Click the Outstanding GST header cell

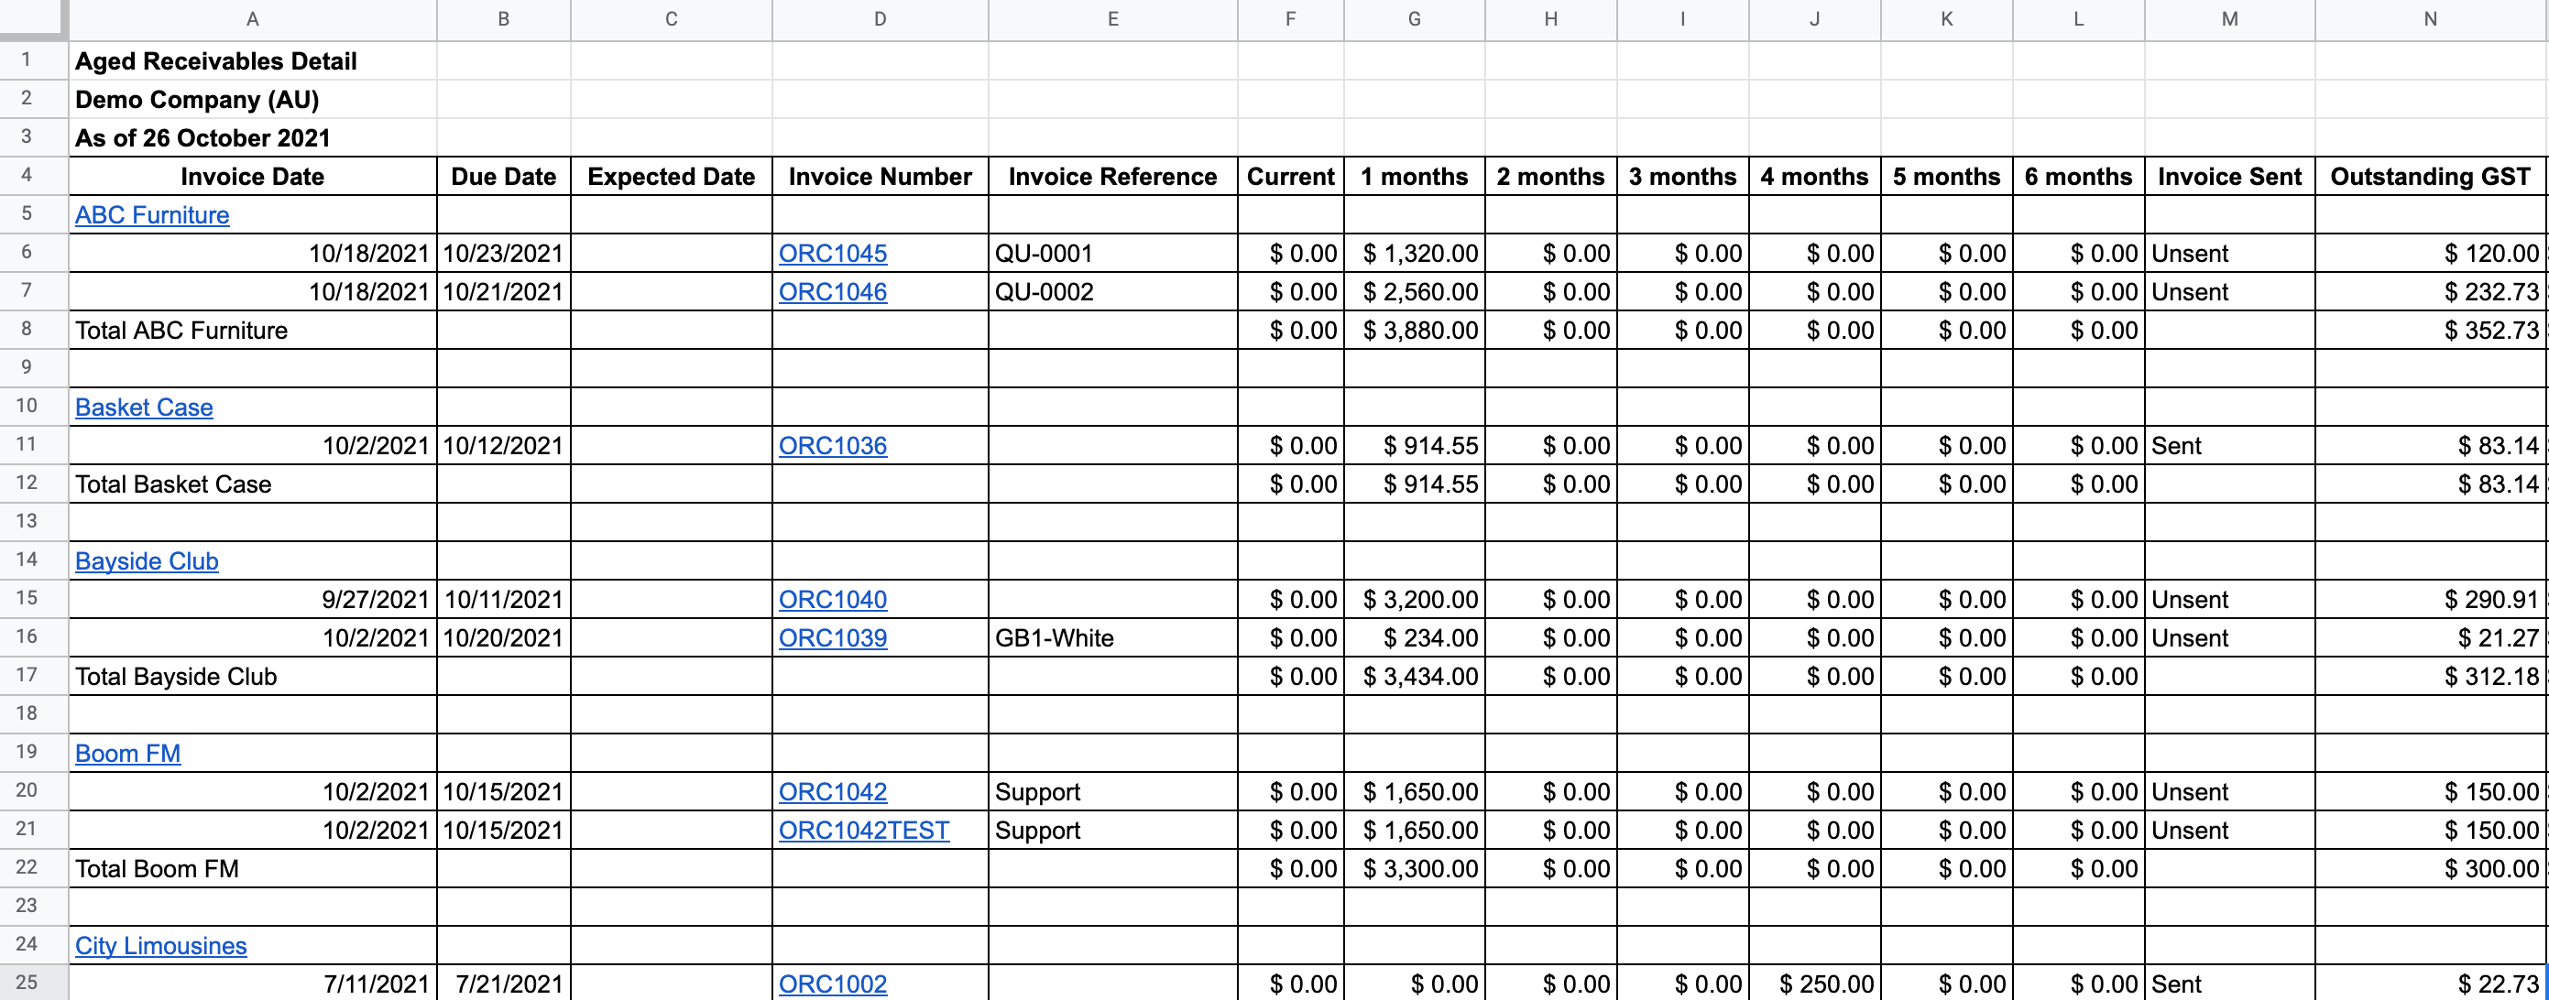coord(2430,177)
